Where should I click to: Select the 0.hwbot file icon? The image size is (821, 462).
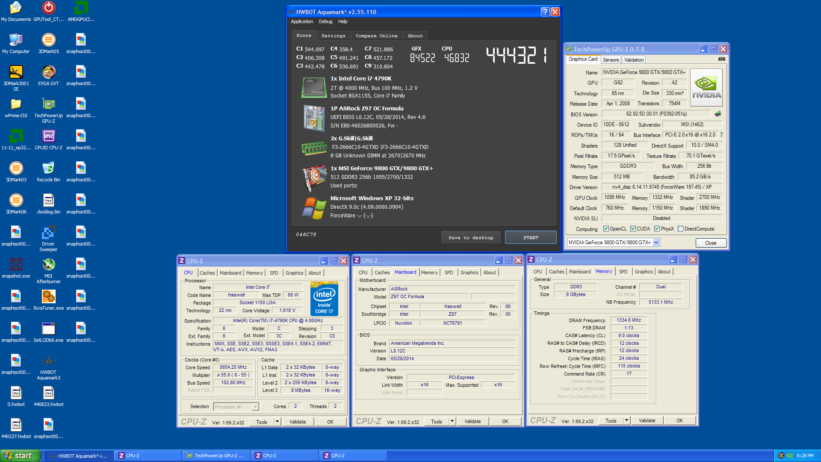16,397
